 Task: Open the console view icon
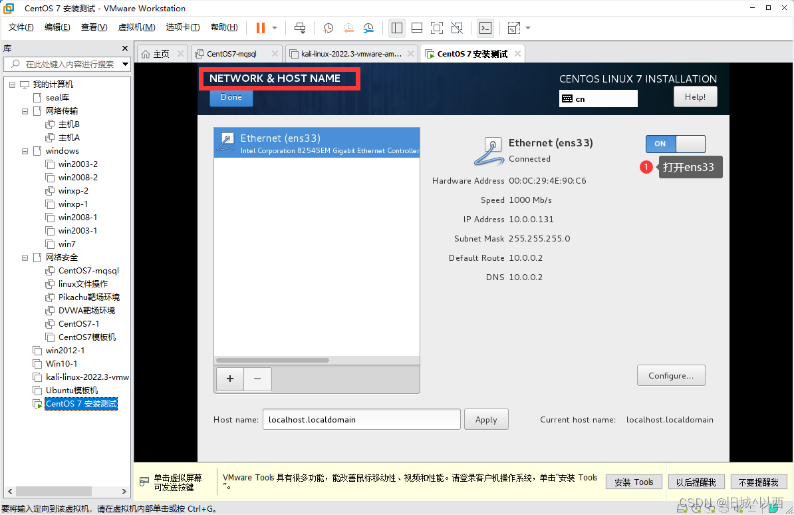pos(485,28)
